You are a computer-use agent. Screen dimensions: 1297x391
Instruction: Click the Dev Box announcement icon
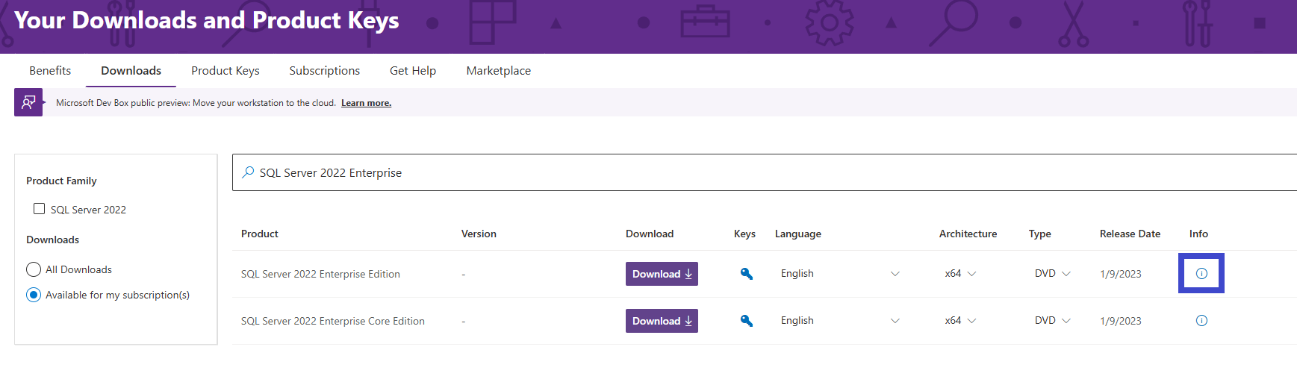pos(28,102)
